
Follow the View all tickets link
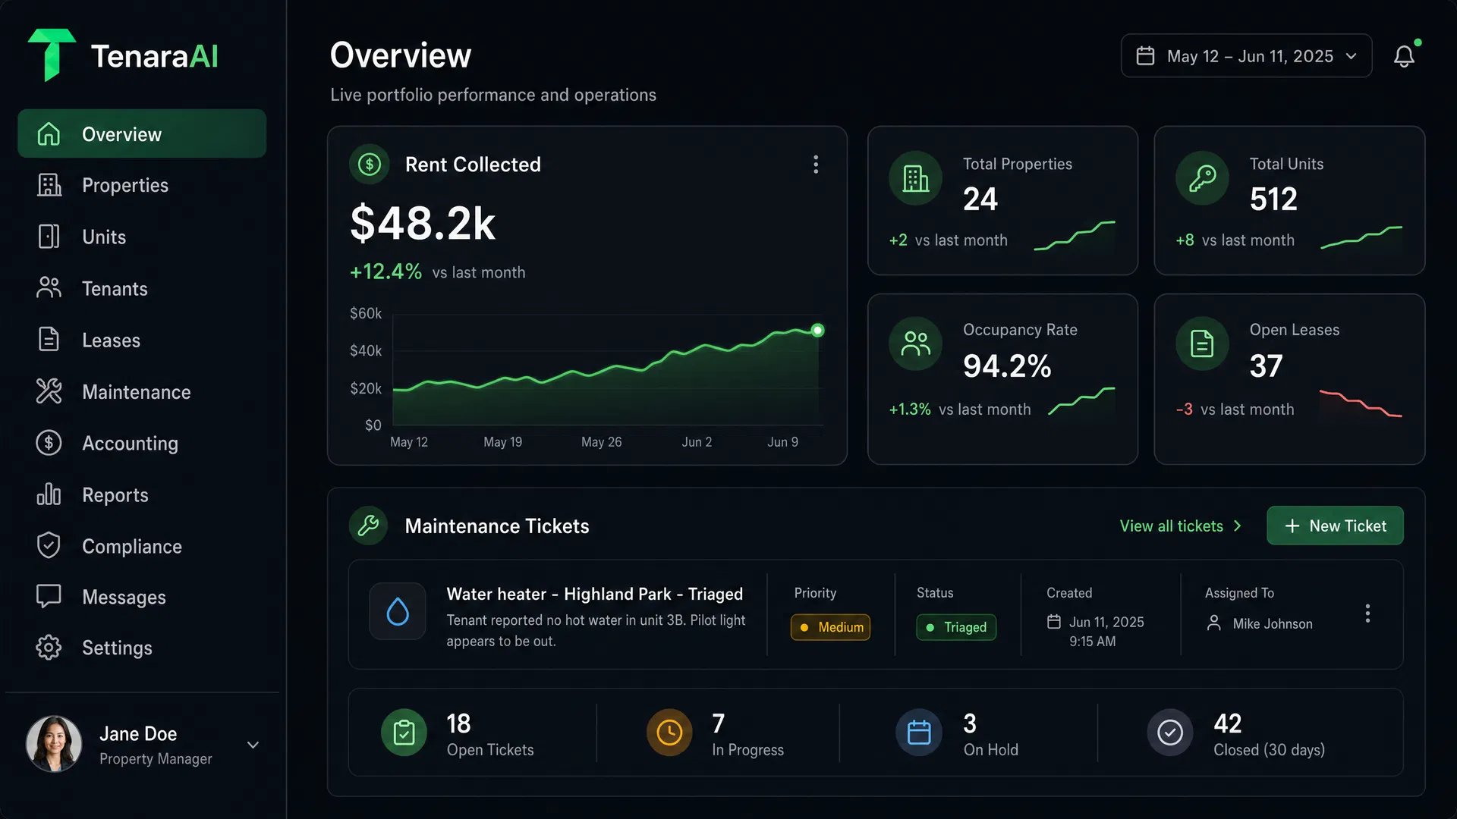[1181, 526]
